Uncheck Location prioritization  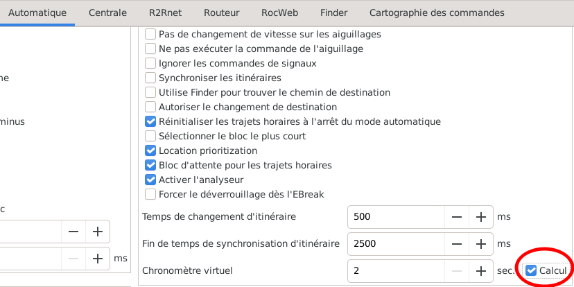click(150, 150)
